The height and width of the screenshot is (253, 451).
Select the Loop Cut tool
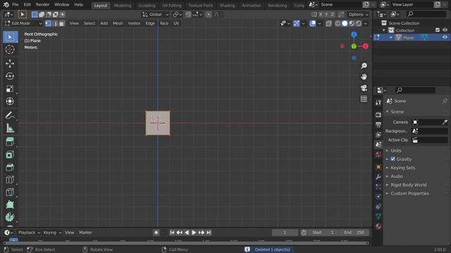pos(10,180)
